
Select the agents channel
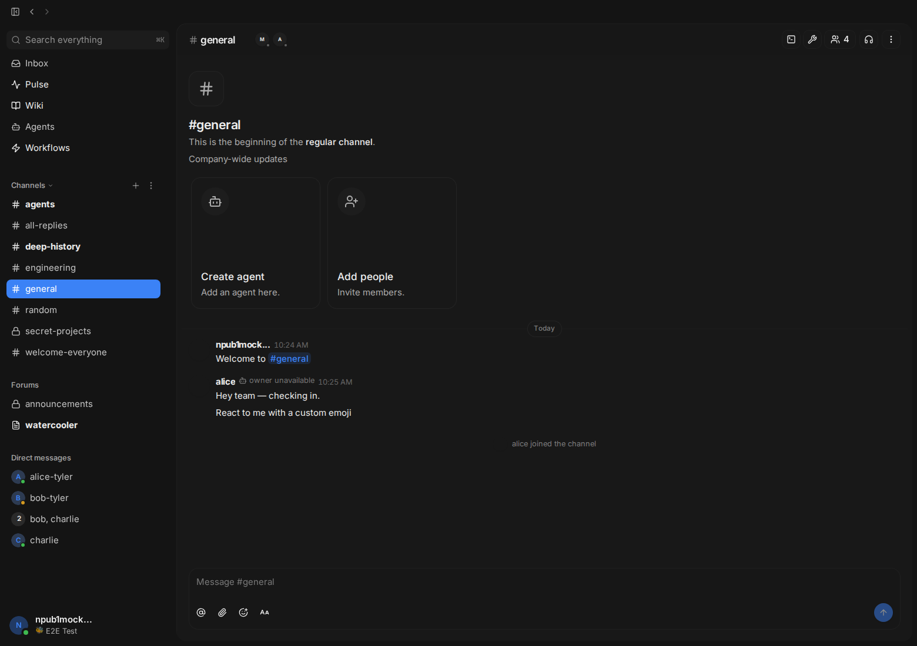83,204
